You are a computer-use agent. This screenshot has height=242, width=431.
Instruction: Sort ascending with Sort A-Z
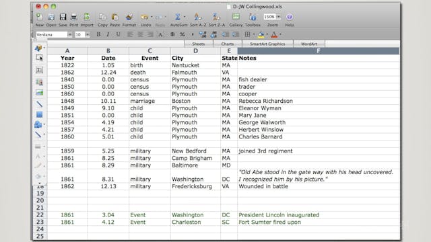coord(197,17)
